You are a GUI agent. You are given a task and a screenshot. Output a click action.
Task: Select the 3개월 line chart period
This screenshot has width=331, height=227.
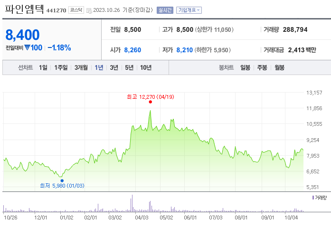tap(81, 67)
